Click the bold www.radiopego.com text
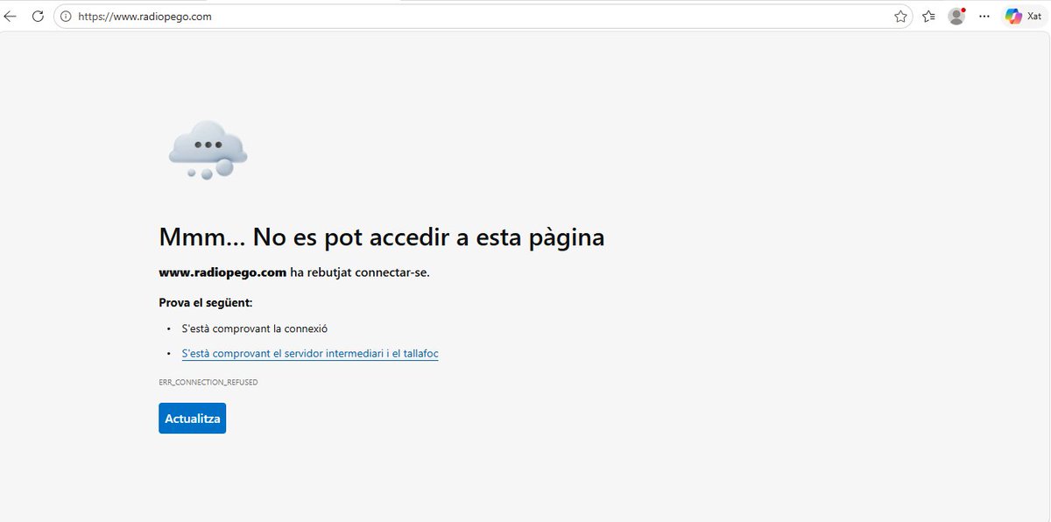The image size is (1051, 522). click(222, 272)
